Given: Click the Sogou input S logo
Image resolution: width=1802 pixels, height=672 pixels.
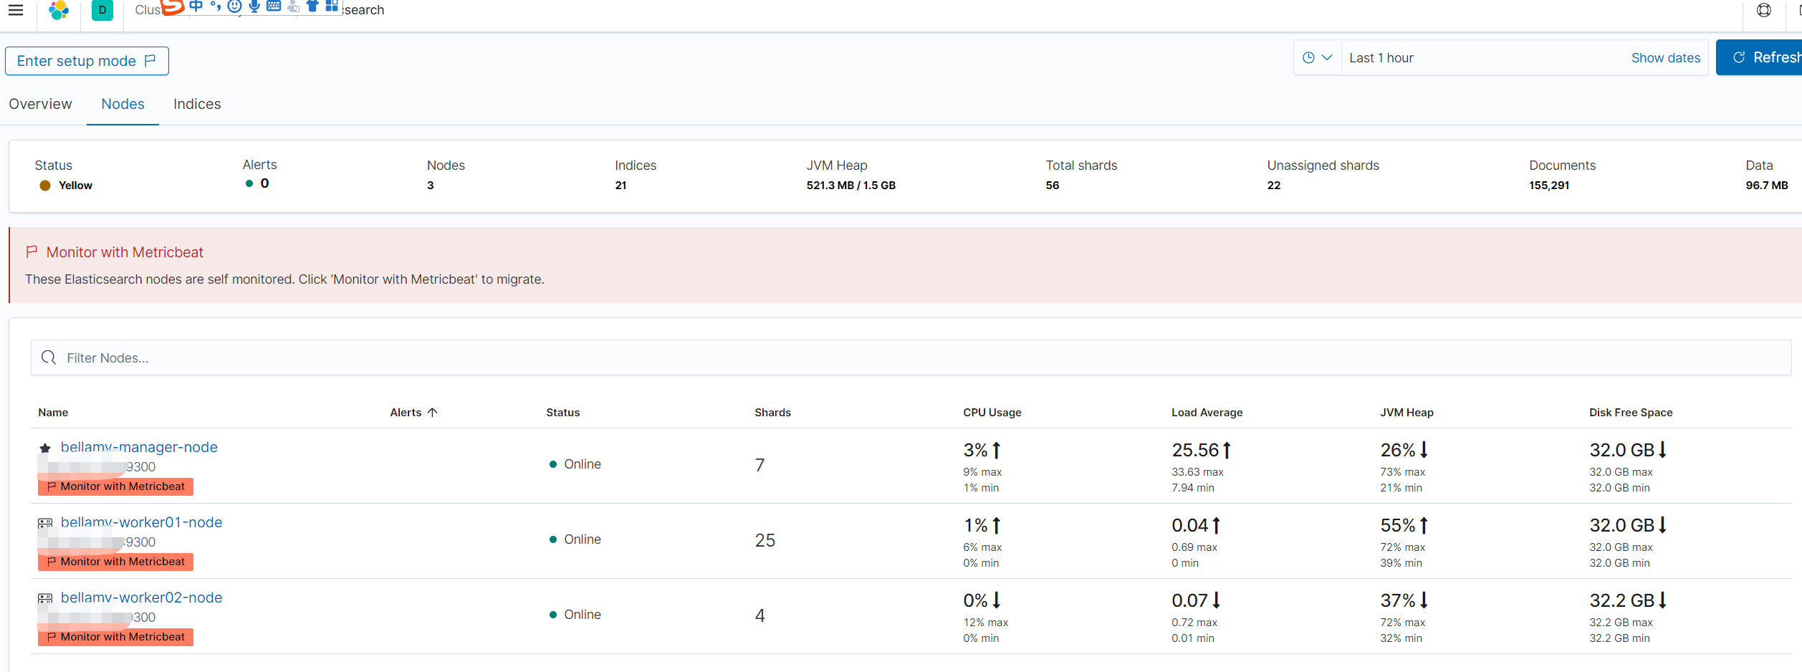Looking at the screenshot, I should (173, 7).
